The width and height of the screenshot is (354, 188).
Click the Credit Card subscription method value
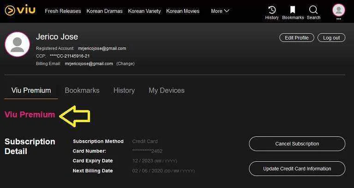click(x=145, y=141)
